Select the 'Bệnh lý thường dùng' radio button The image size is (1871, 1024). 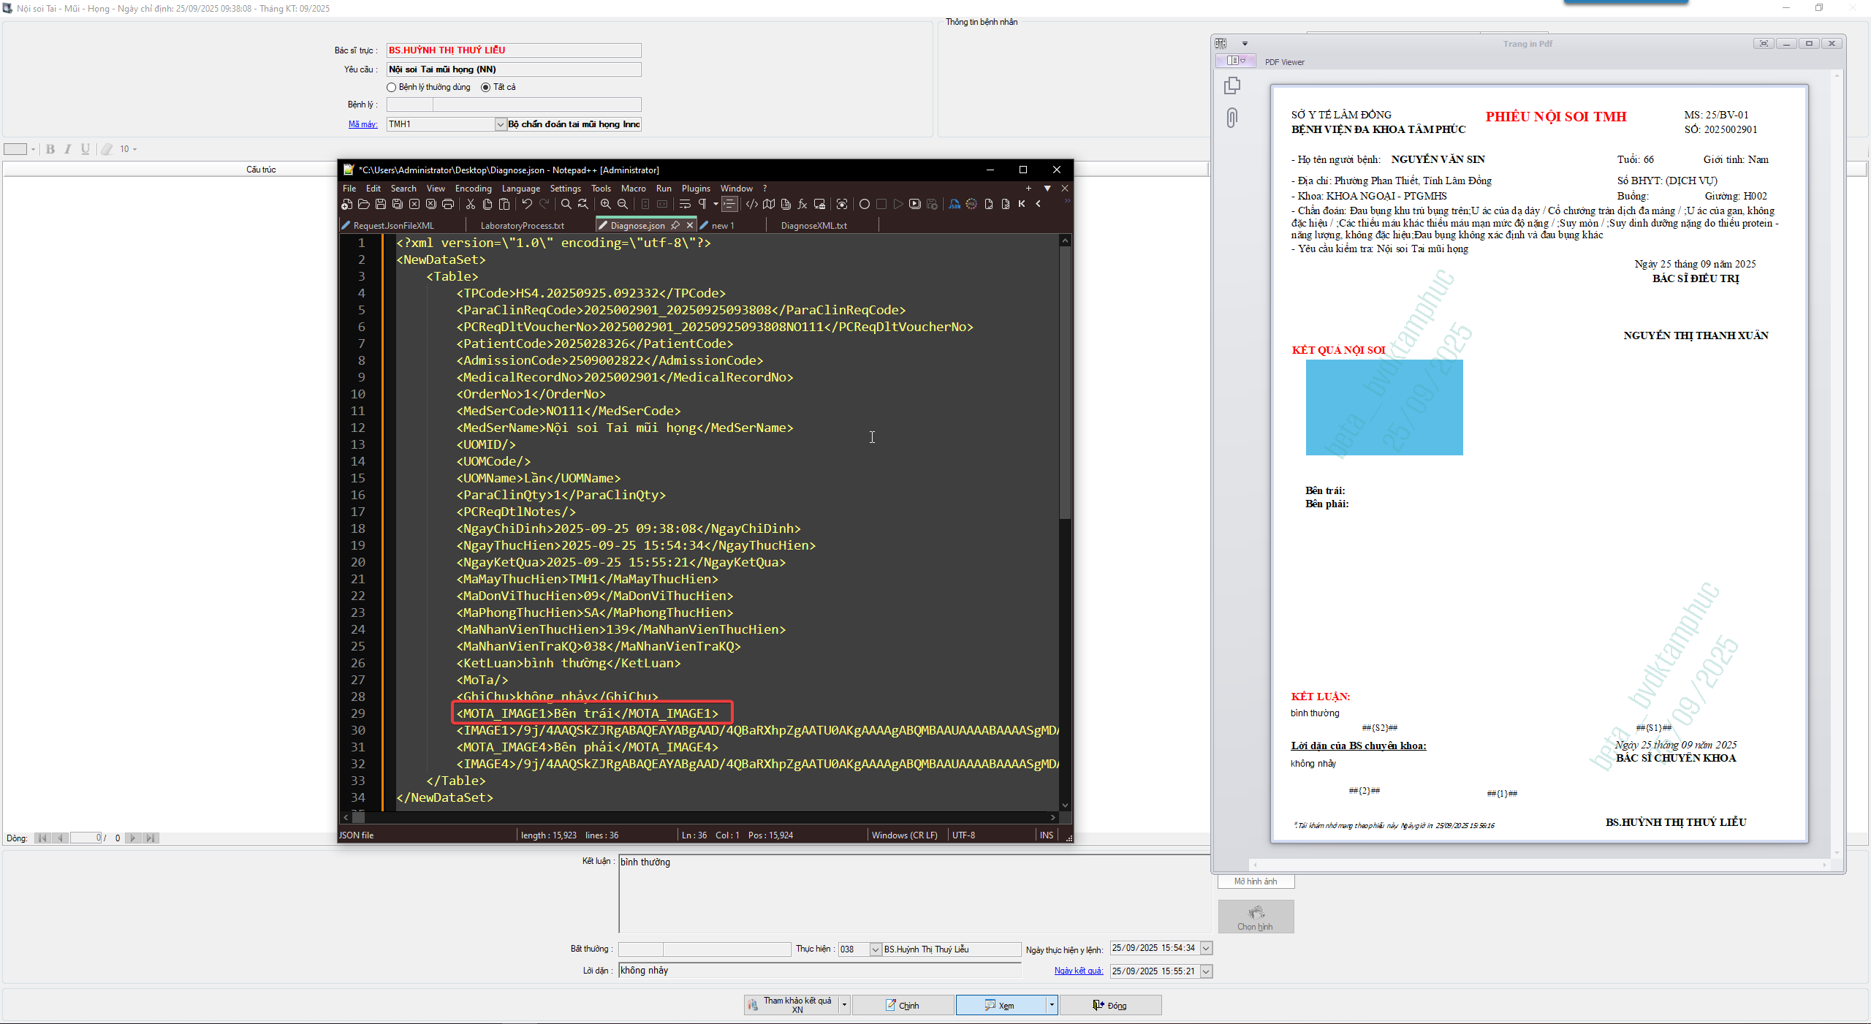click(392, 88)
